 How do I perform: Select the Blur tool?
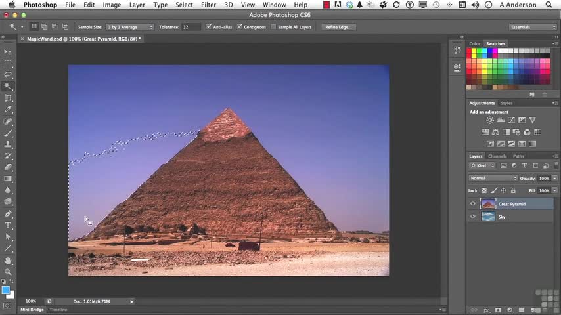pyautogui.click(x=7, y=190)
